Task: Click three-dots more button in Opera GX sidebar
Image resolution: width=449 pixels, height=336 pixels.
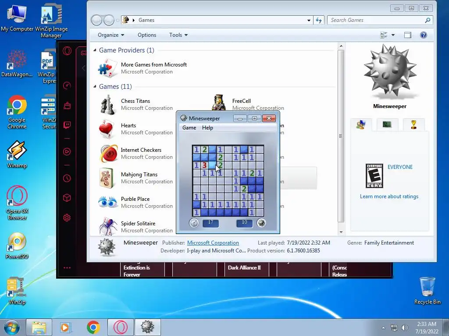Action: click(x=67, y=268)
